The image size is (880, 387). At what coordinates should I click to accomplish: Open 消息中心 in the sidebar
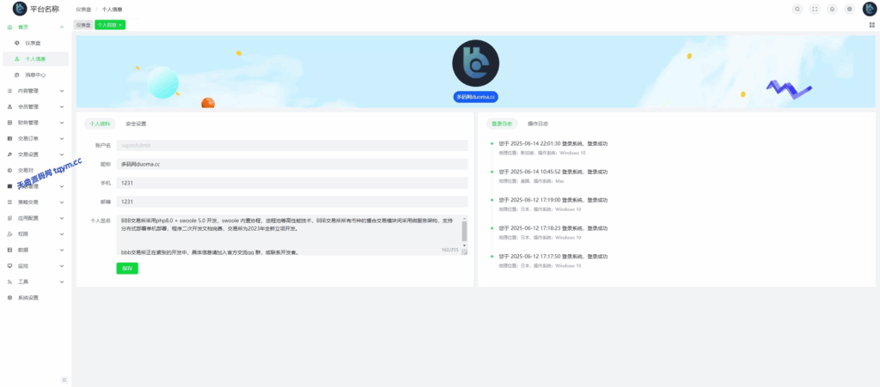pyautogui.click(x=36, y=75)
